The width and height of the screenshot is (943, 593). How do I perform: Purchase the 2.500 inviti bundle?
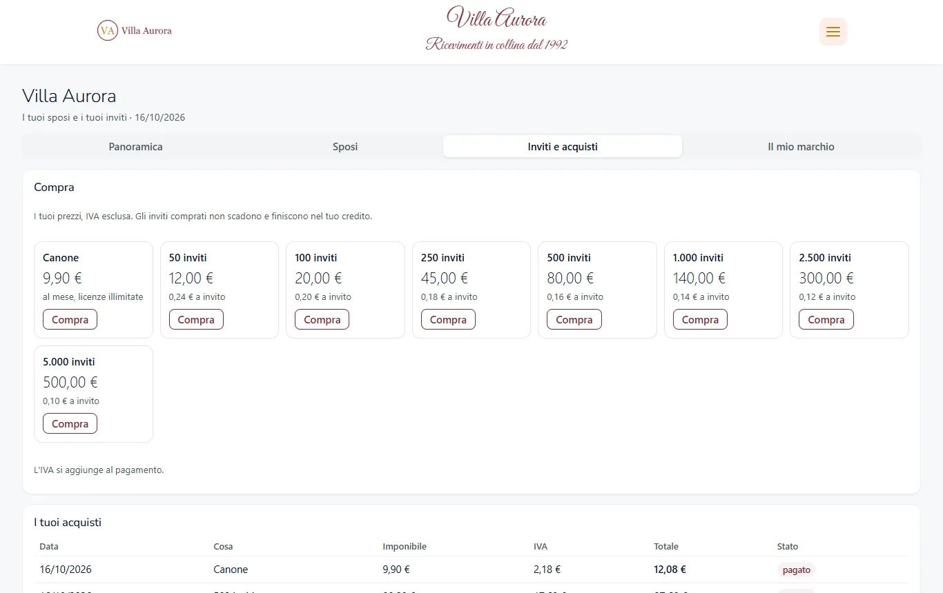(826, 320)
